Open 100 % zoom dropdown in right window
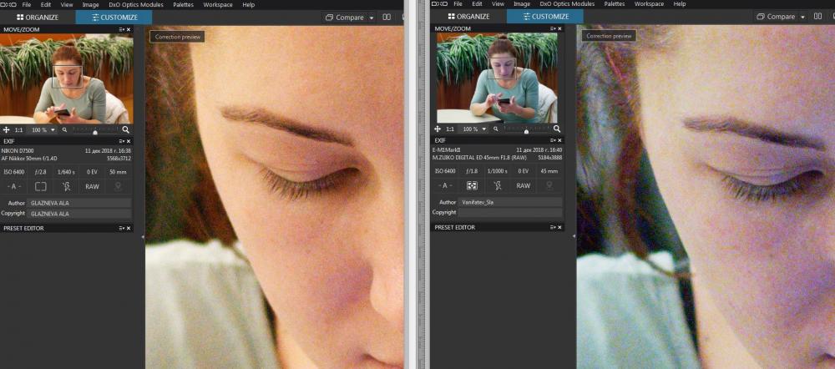The width and height of the screenshot is (835, 369). [473, 129]
